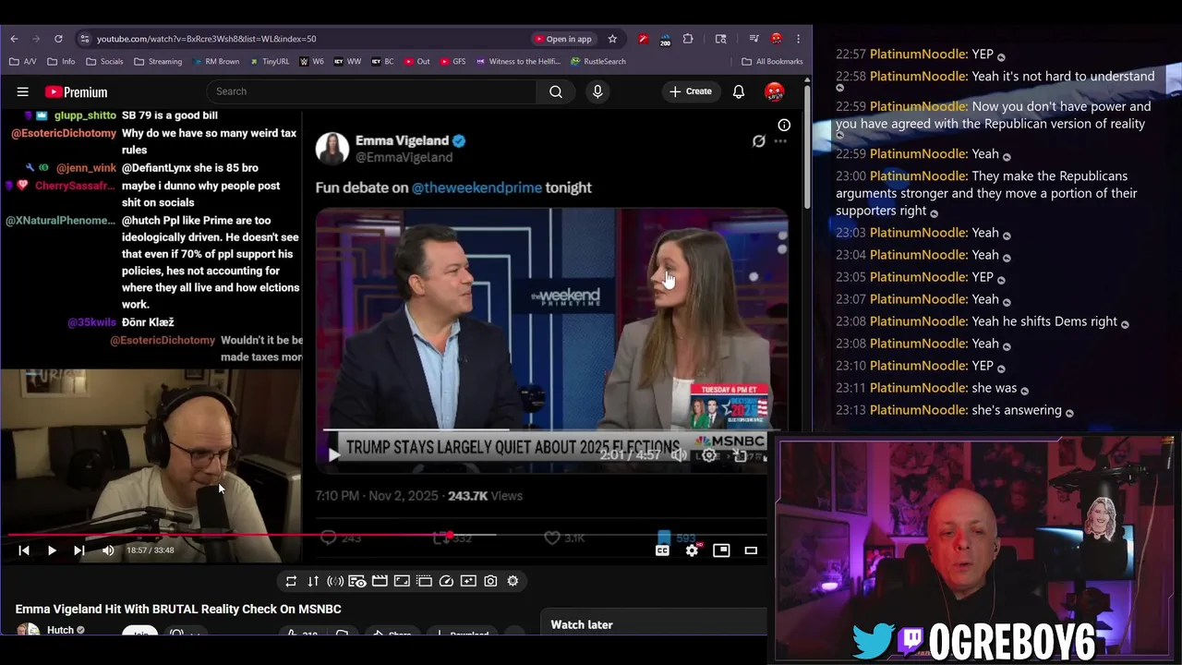Expand the All Bookmarks folder

[x=772, y=62]
